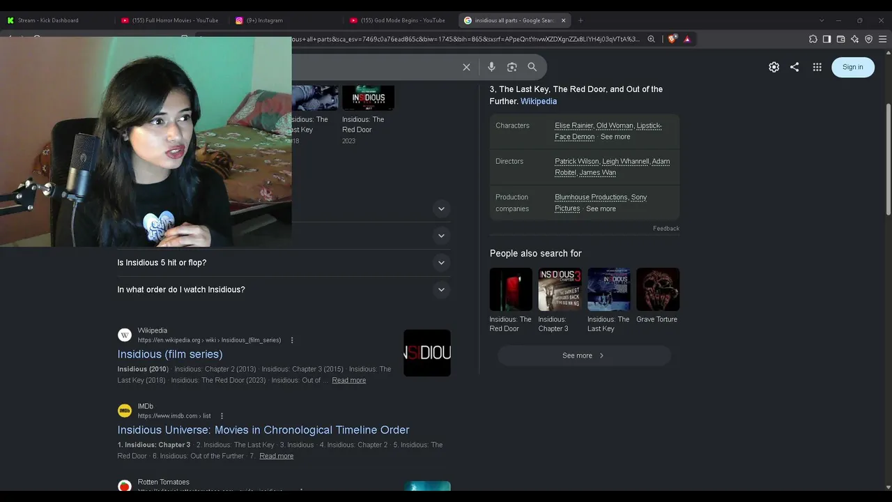Expand the first People also ask chevron
The height and width of the screenshot is (502, 892).
441,208
